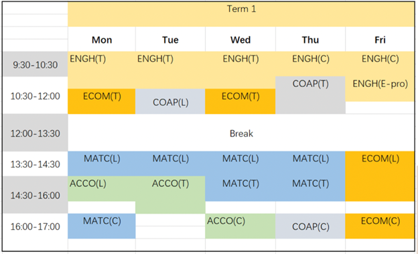Image resolution: width=418 pixels, height=254 pixels.
Task: Click the 16:00-17:00 time slot label
Action: tap(36, 227)
